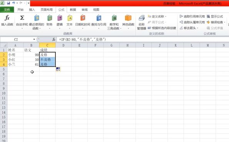This screenshot has width=229, height=142.
Task: Click cell C3 showing 不及格
Action: 47,60
